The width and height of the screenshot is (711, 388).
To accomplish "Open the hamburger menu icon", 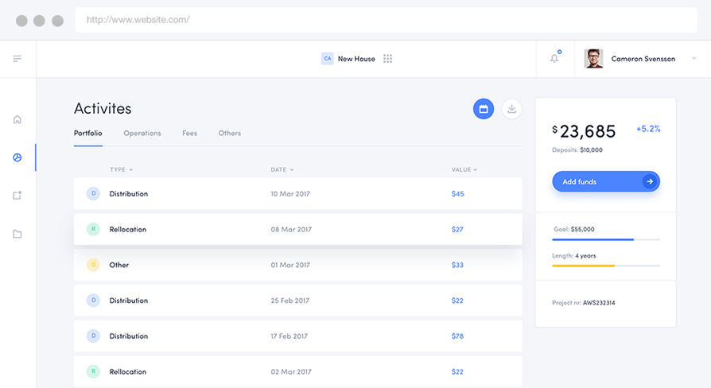I will coord(17,59).
